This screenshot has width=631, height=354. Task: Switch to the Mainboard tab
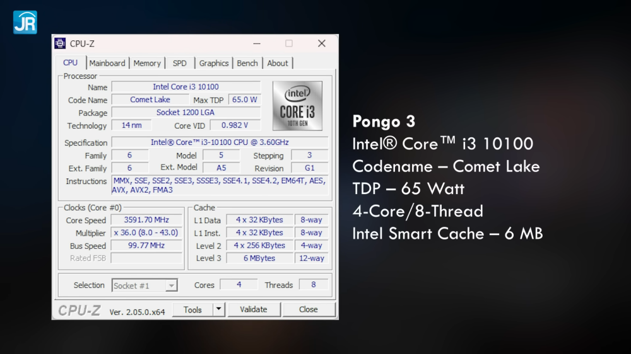(x=107, y=63)
